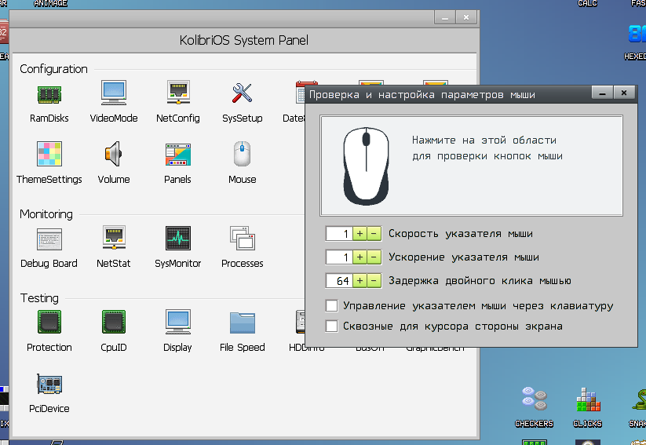
Task: Launch the File Speed test icon
Action: 242,323
